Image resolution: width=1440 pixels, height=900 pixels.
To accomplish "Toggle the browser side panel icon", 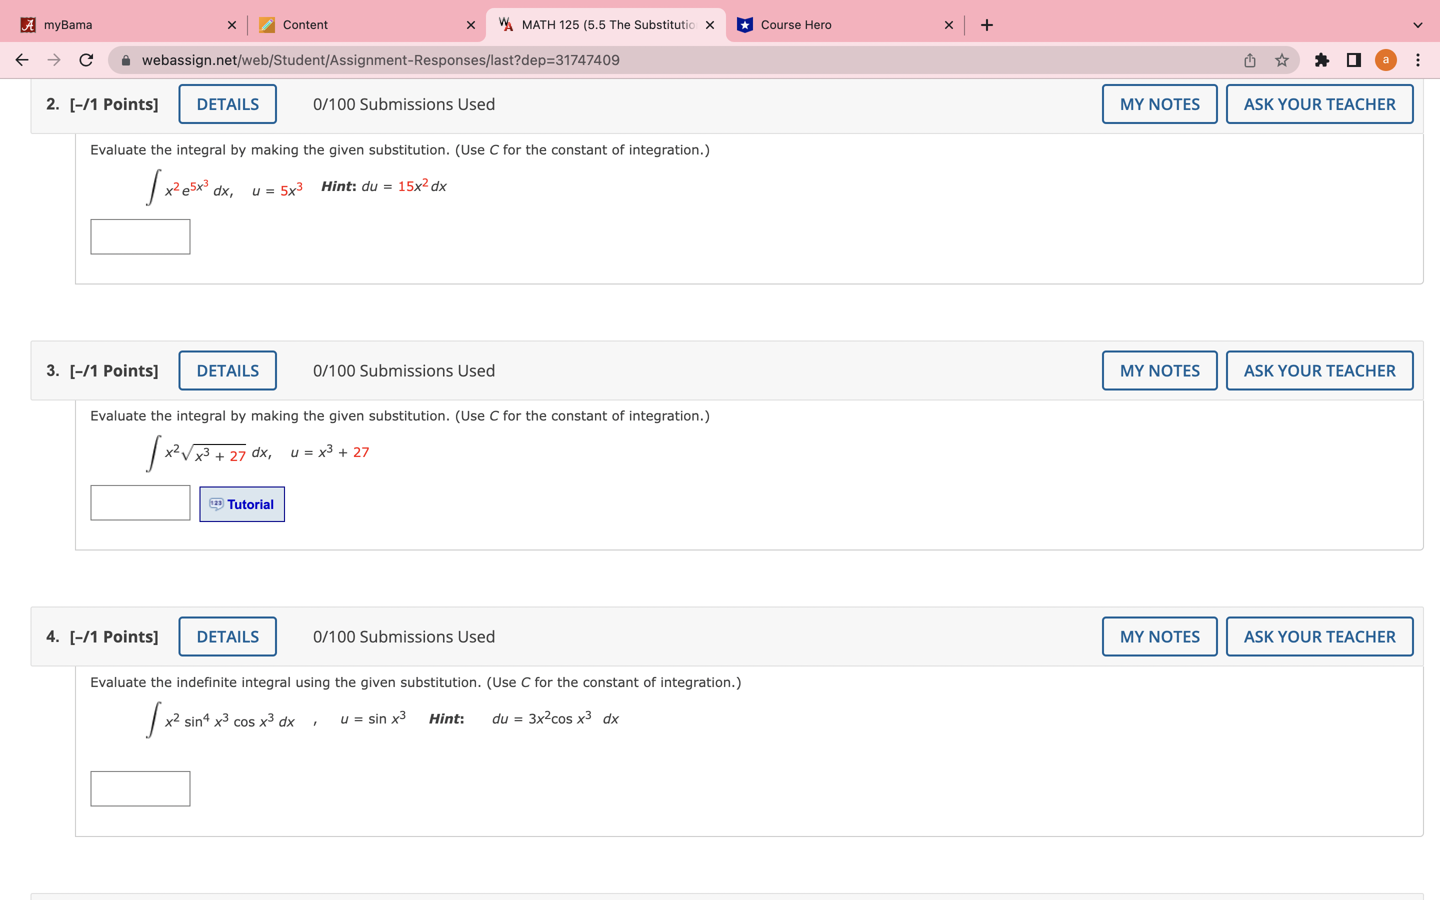I will [1353, 60].
